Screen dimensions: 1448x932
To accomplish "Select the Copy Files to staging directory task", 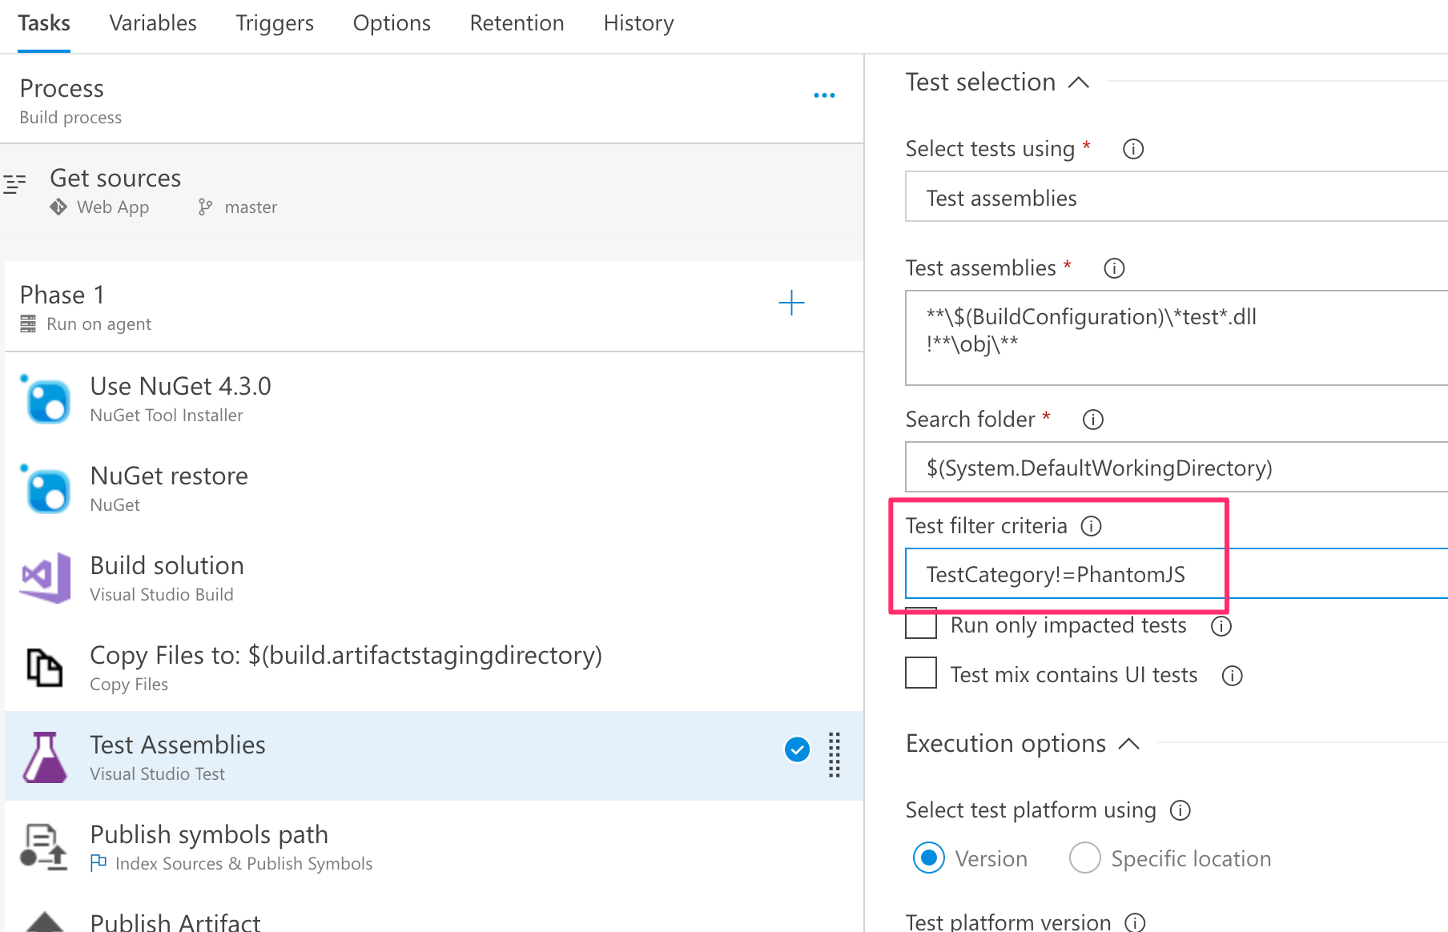I will 434,668.
